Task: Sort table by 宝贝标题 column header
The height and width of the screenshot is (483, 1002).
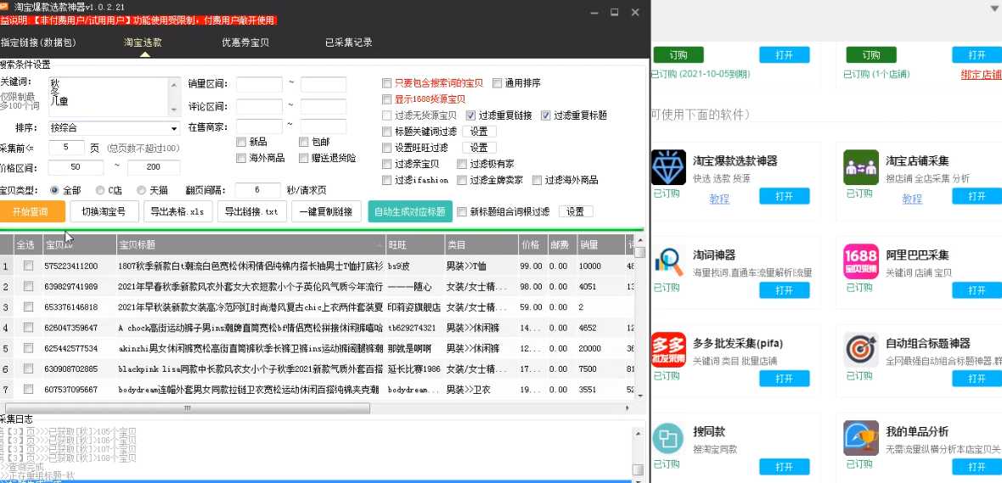Action: coord(250,244)
